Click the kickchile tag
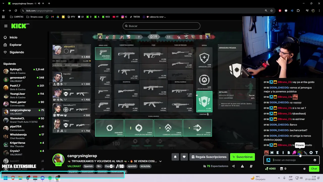This screenshot has width=323, height=182. pyautogui.click(x=145, y=166)
